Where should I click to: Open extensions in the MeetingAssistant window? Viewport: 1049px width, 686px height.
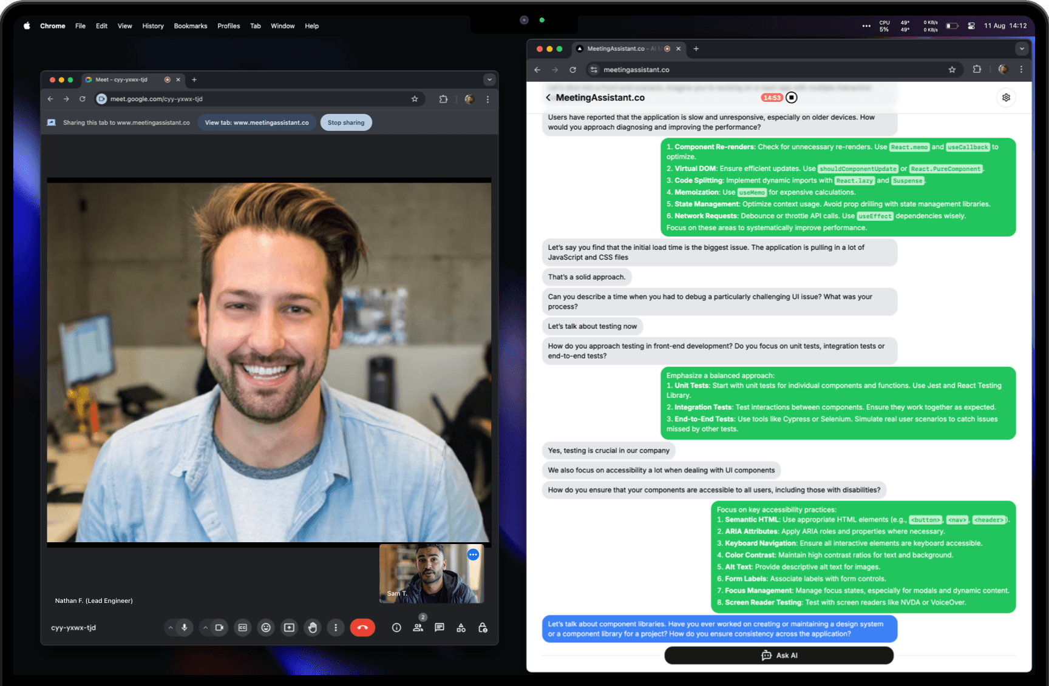click(977, 70)
